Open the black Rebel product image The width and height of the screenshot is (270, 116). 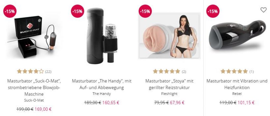click(237, 35)
